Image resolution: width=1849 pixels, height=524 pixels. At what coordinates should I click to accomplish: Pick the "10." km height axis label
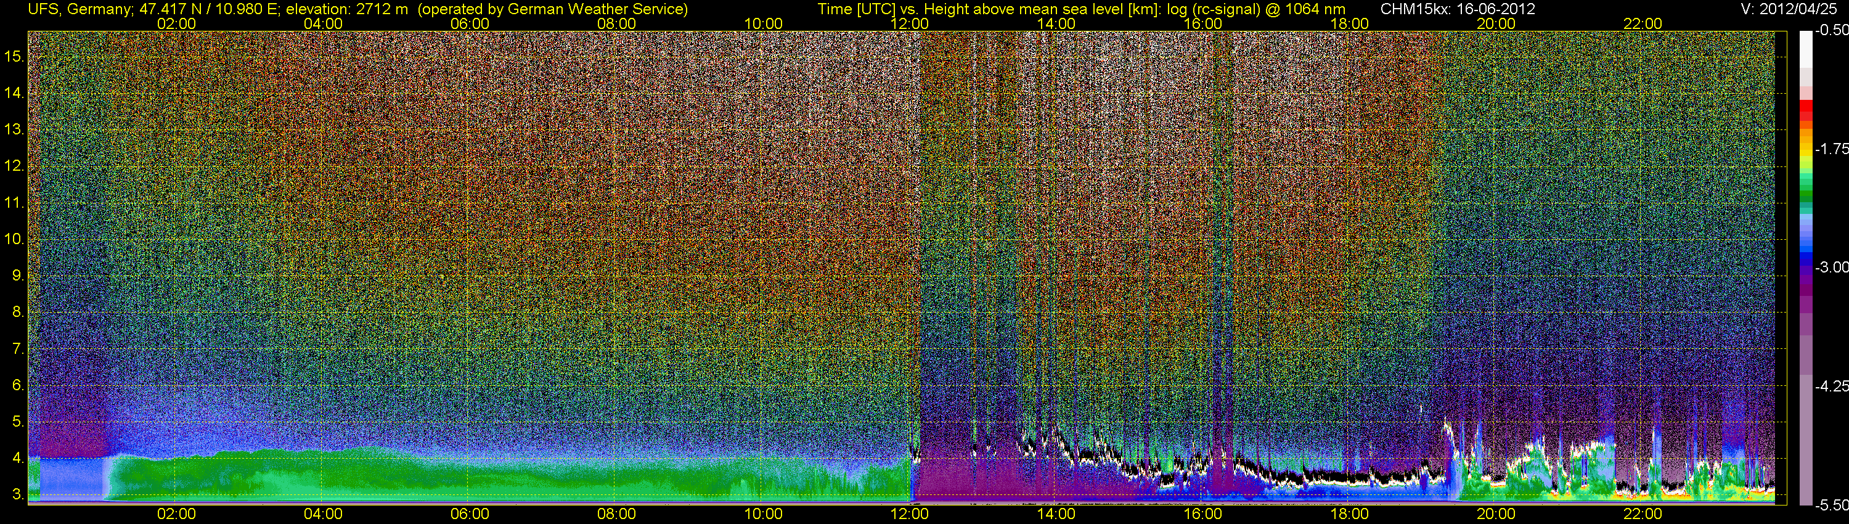point(14,239)
